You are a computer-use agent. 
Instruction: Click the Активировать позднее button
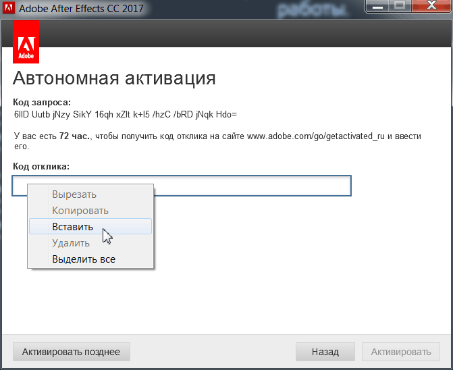[72, 352]
